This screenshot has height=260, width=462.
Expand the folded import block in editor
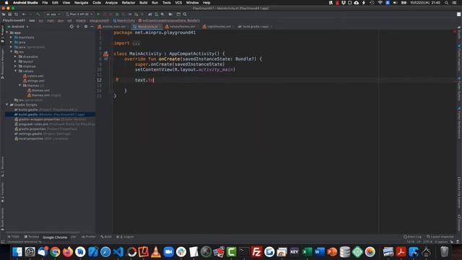pyautogui.click(x=136, y=43)
